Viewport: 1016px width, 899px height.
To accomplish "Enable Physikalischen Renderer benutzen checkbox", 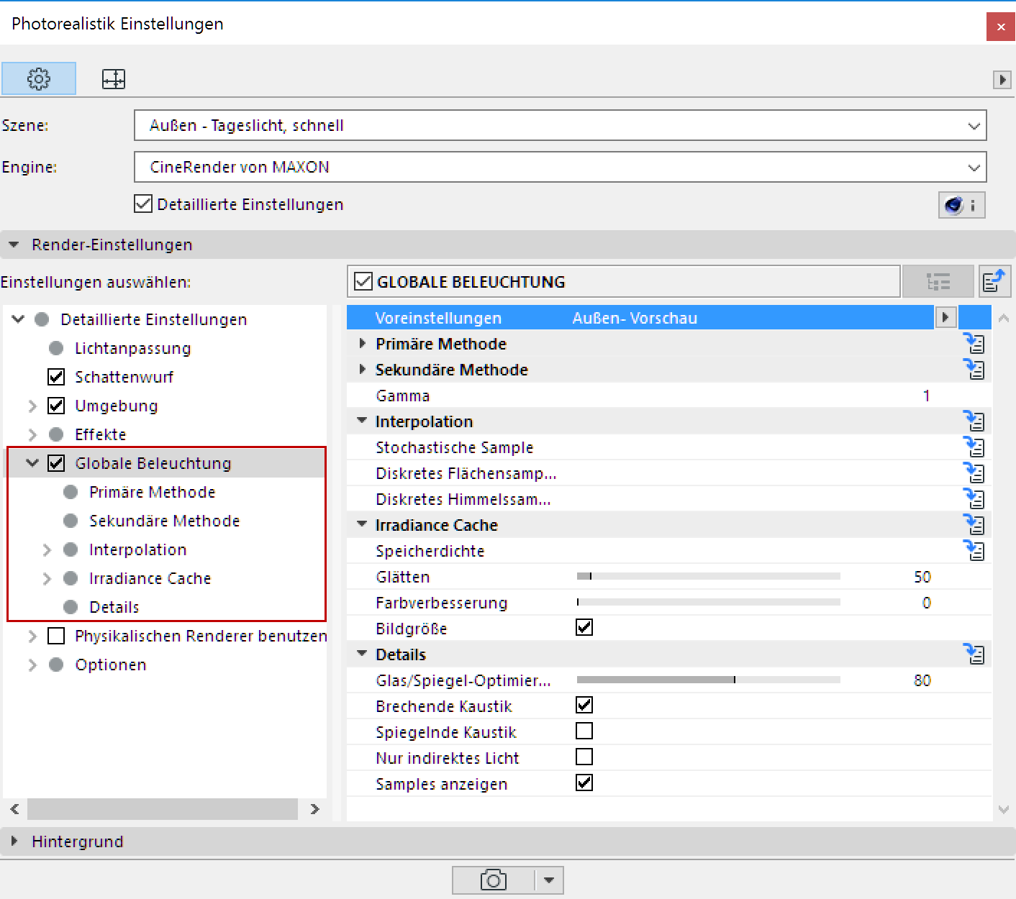I will 56,636.
